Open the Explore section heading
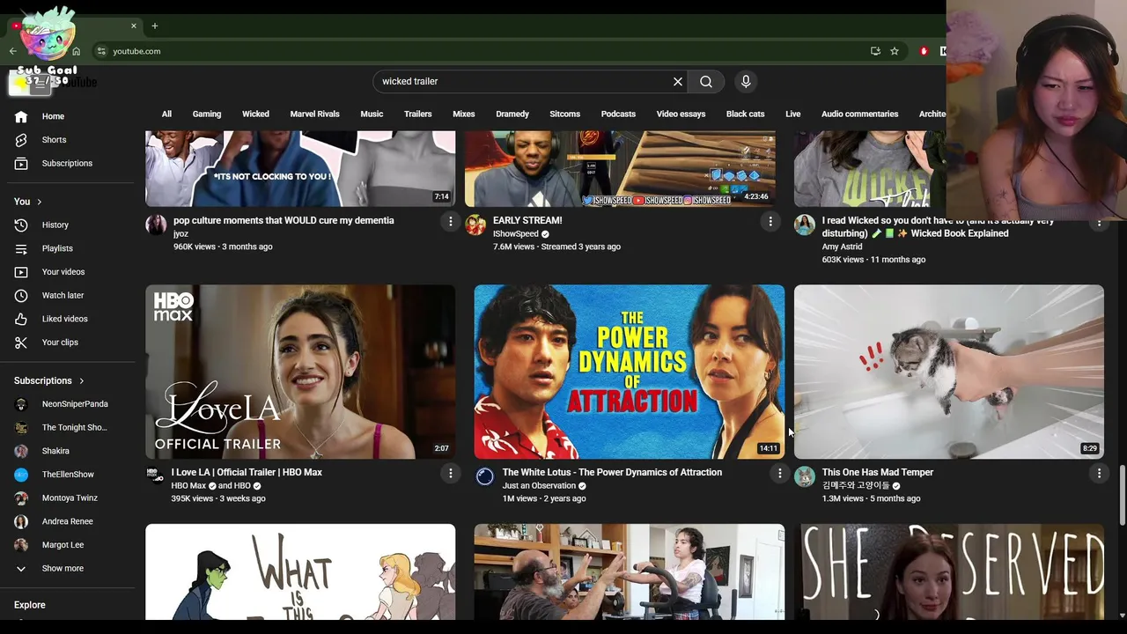Viewport: 1127px width, 634px height. (30, 605)
